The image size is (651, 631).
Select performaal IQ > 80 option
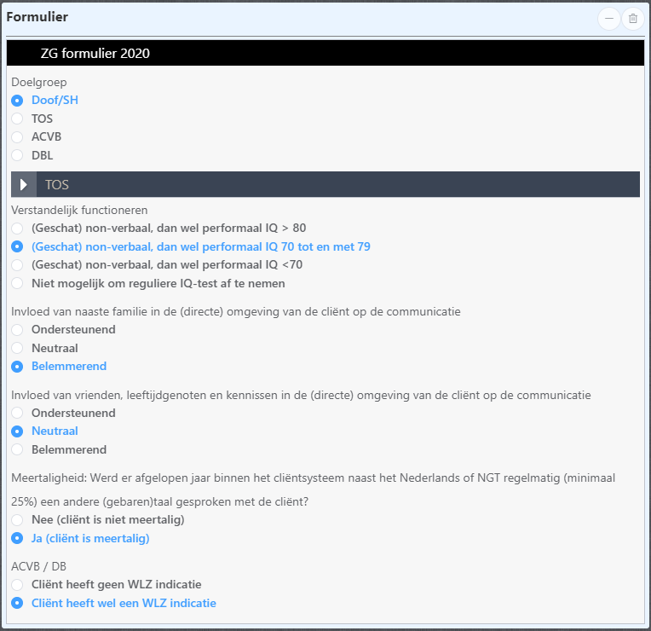(17, 228)
